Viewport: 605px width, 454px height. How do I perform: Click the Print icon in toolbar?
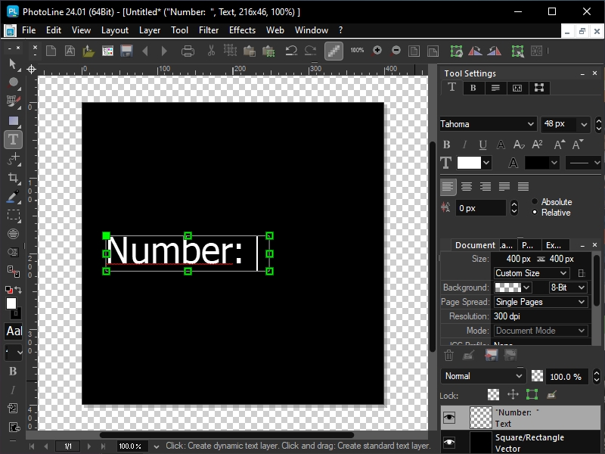click(x=188, y=51)
